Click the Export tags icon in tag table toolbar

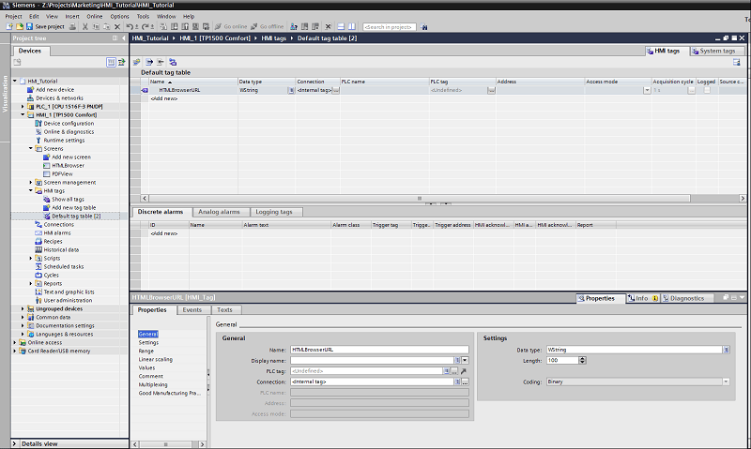coord(149,62)
